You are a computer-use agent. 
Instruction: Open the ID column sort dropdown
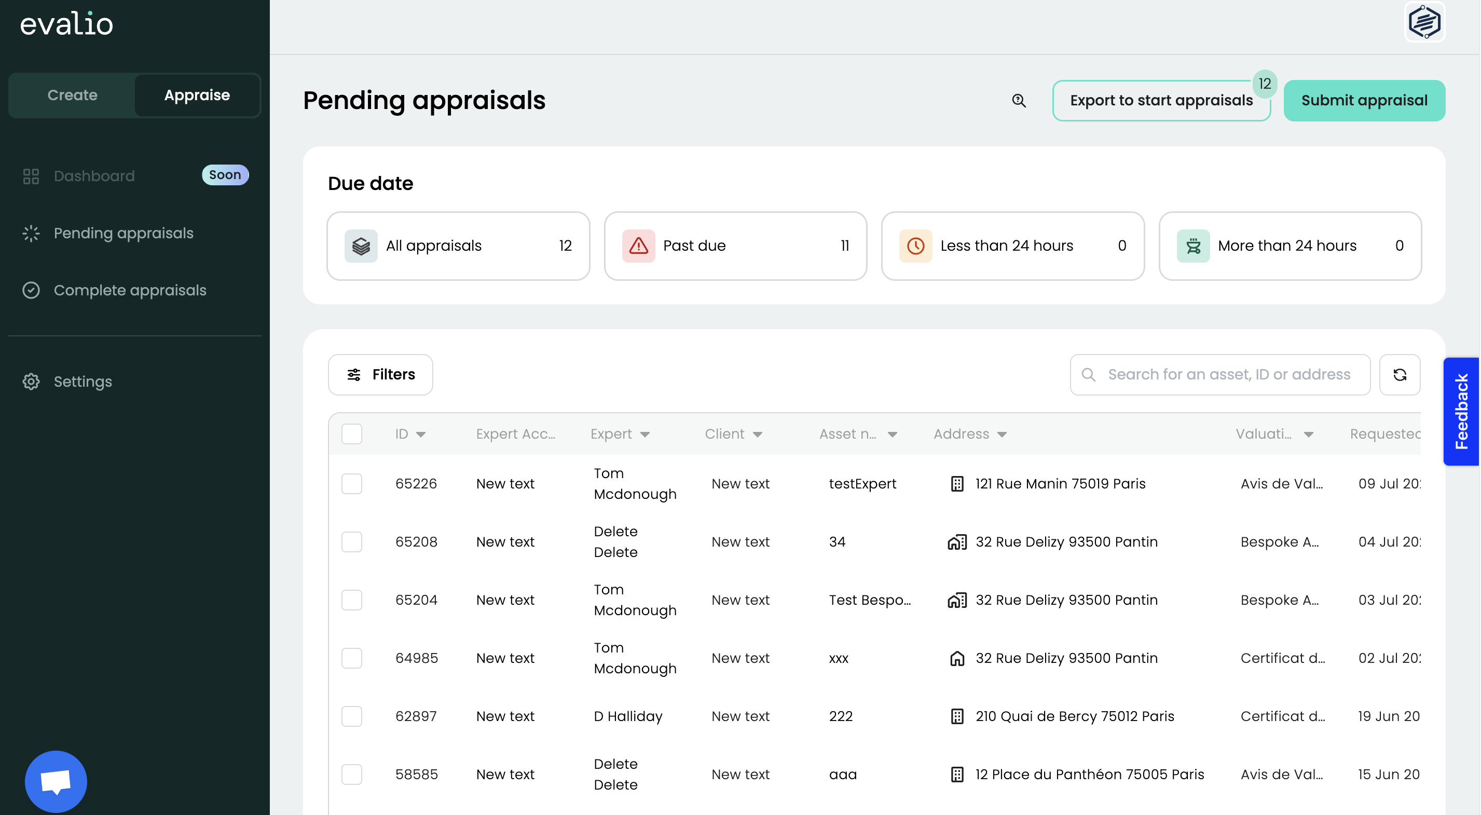[421, 434]
